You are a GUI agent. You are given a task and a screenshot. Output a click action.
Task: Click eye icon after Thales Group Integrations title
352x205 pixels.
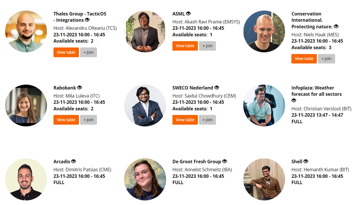coord(87,20)
